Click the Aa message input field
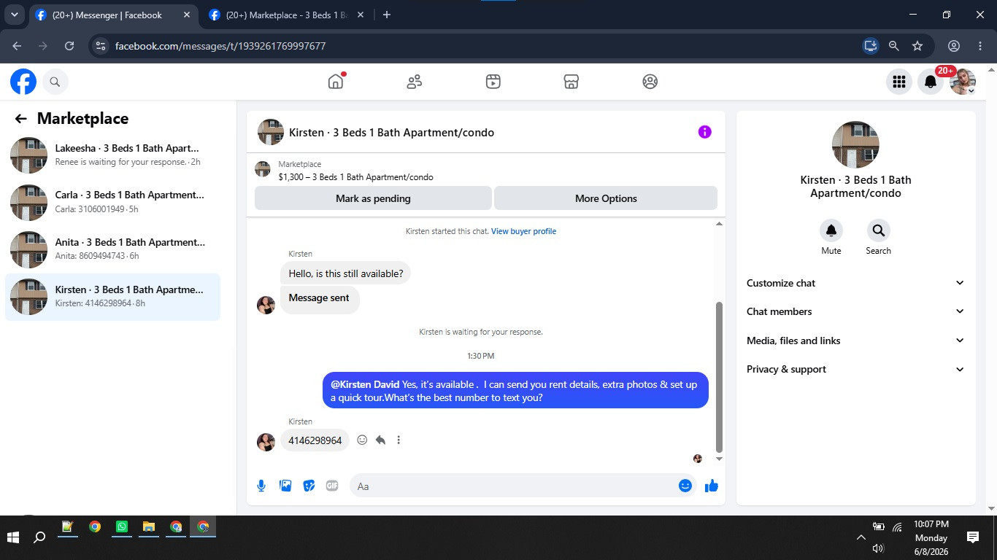 512,486
